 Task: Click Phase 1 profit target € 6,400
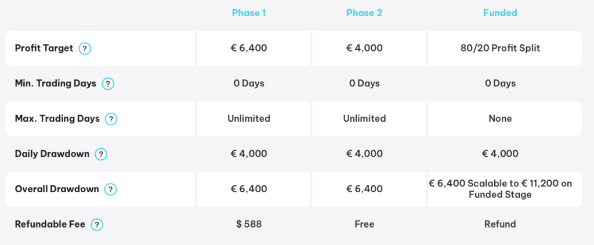tap(249, 49)
